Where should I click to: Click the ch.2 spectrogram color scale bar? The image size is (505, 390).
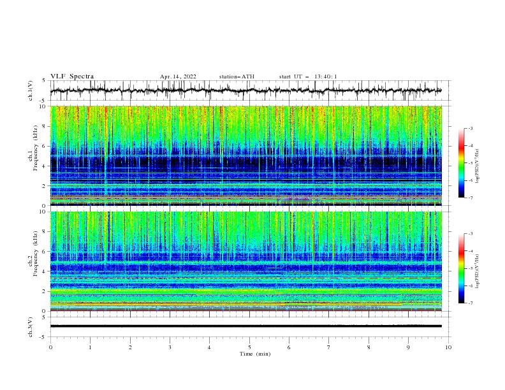(462, 268)
